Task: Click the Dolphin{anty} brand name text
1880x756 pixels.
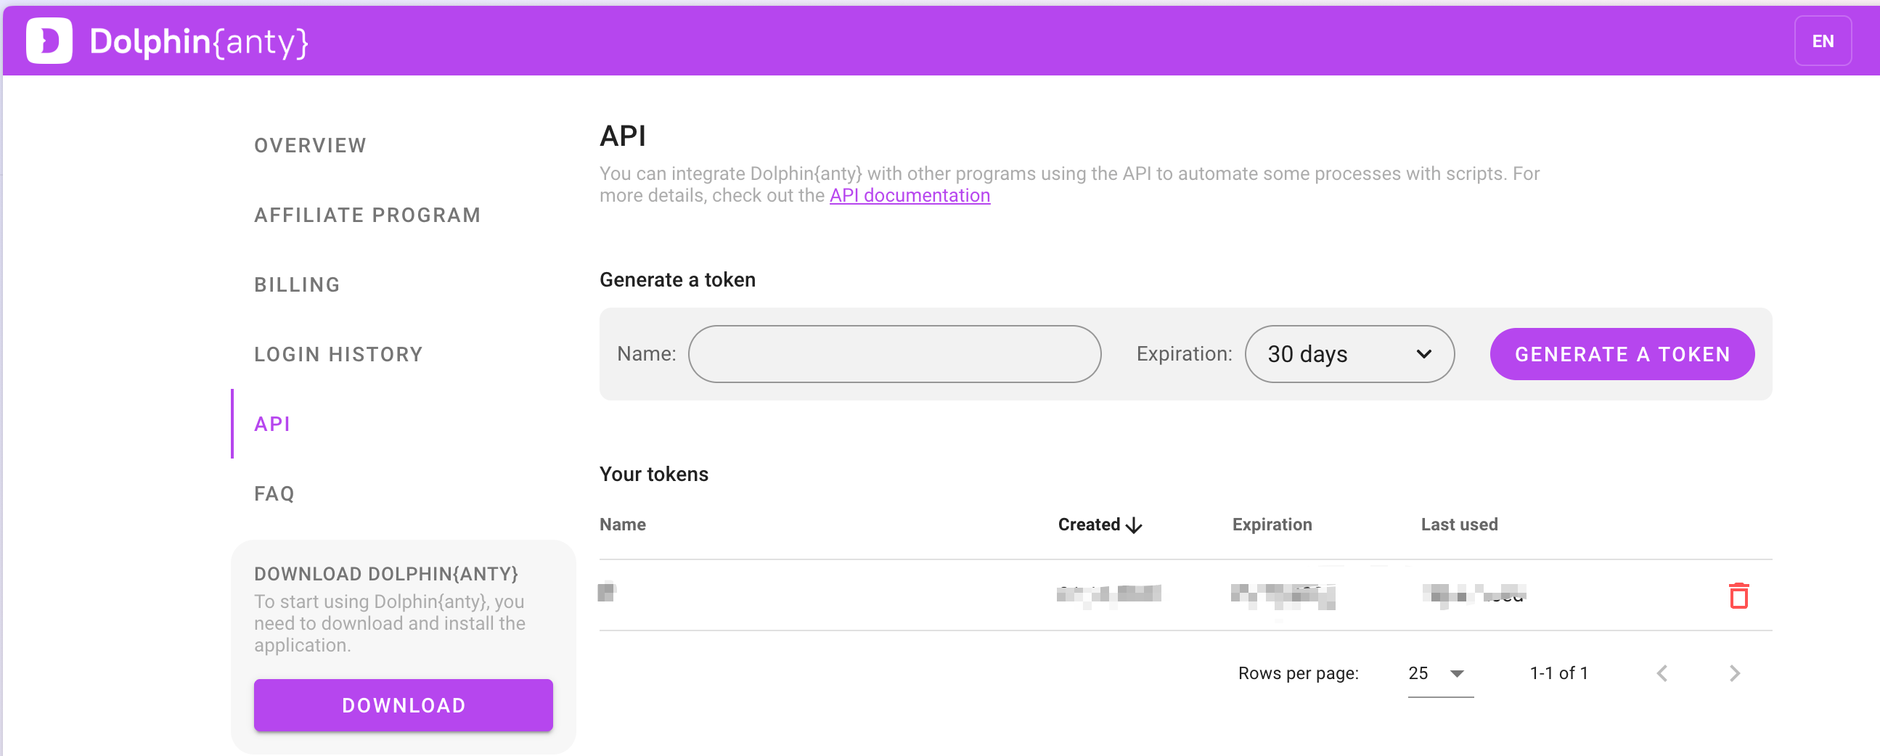Action: 198,41
